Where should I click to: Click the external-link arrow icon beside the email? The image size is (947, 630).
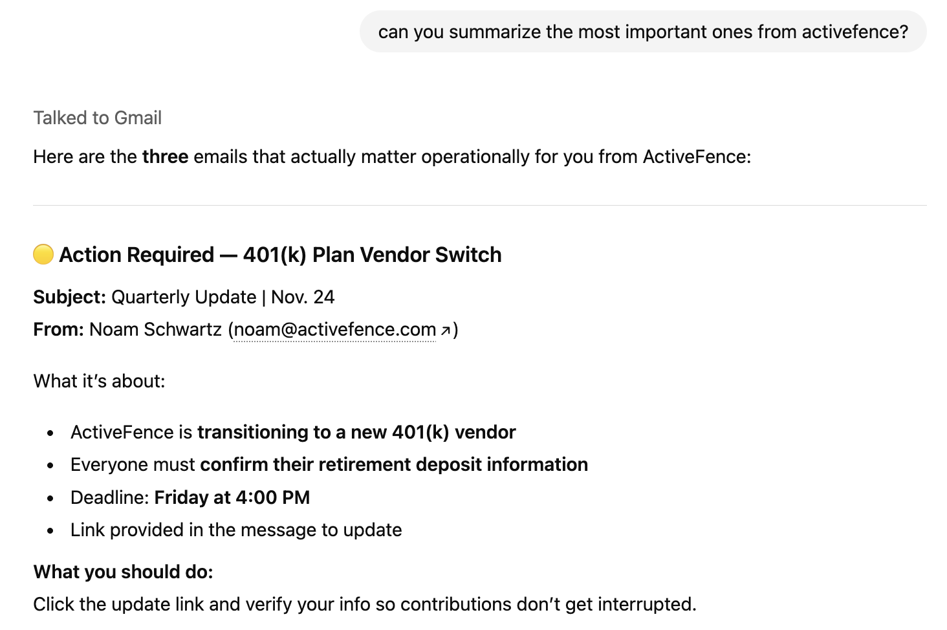pyautogui.click(x=445, y=331)
